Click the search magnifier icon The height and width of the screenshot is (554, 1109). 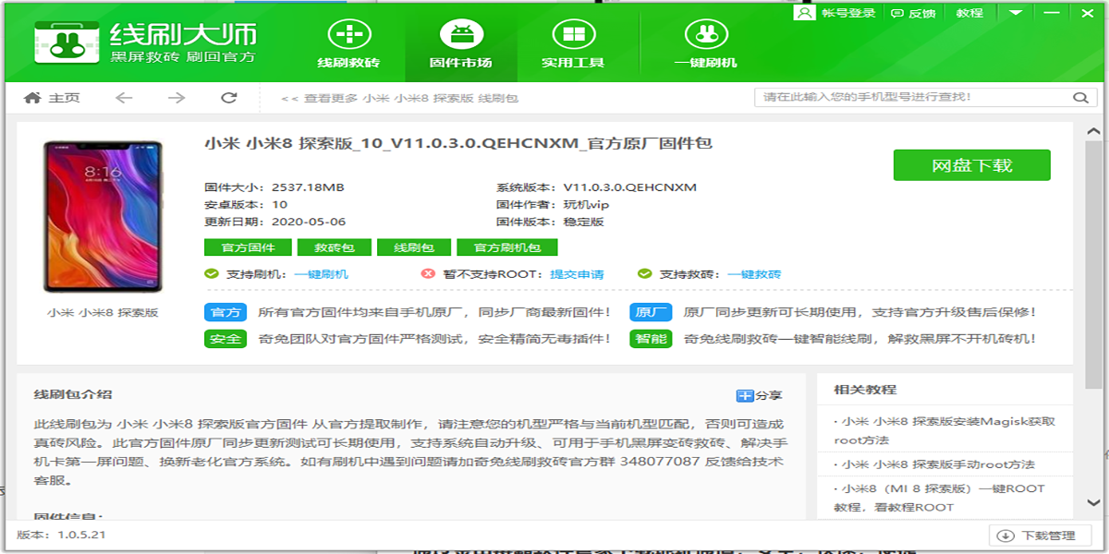[1080, 98]
